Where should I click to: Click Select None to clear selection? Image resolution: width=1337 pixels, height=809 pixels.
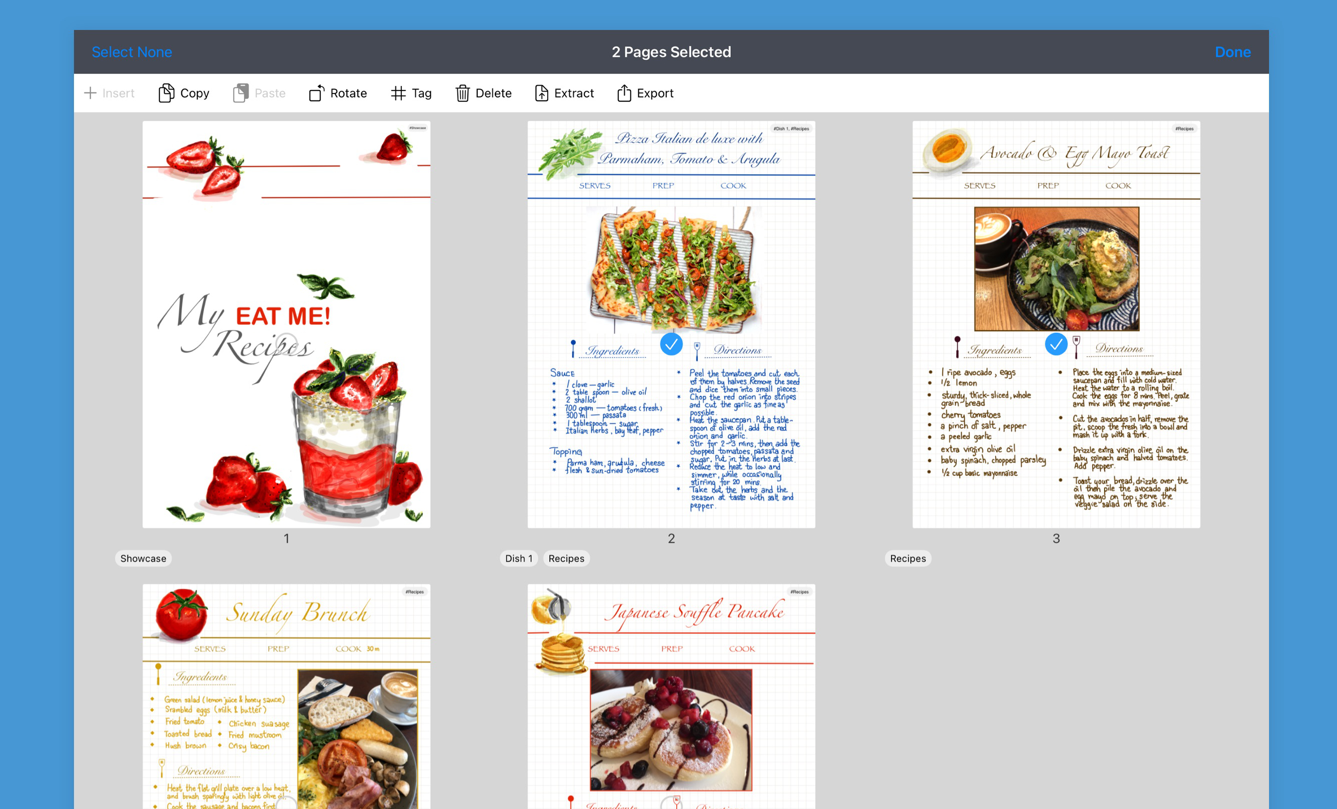click(132, 51)
